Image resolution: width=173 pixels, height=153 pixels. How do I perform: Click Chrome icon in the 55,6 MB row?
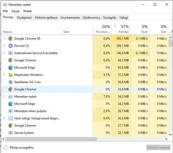[x=11, y=89]
